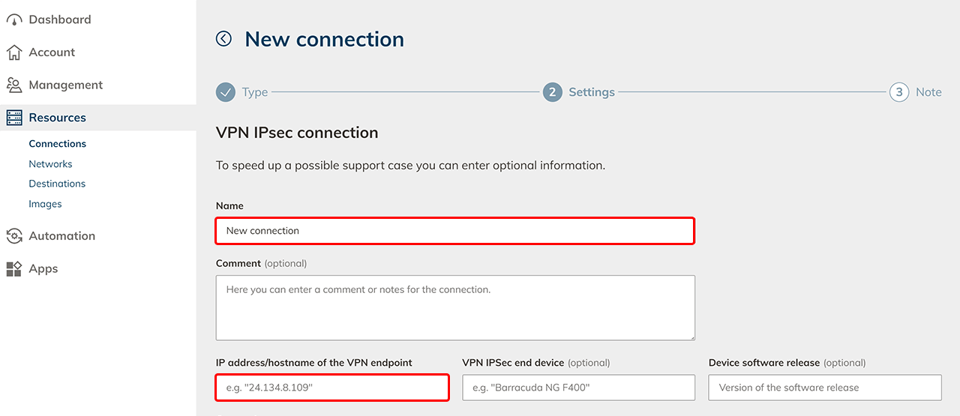Image resolution: width=960 pixels, height=416 pixels.
Task: Click the completed Type step checkmark
Action: [226, 92]
